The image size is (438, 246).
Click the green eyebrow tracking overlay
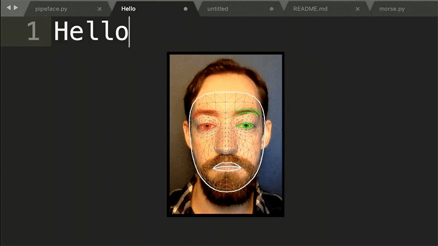pos(247,112)
